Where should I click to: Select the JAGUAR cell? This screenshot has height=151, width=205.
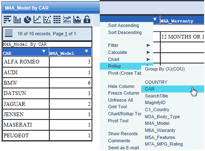26,104
